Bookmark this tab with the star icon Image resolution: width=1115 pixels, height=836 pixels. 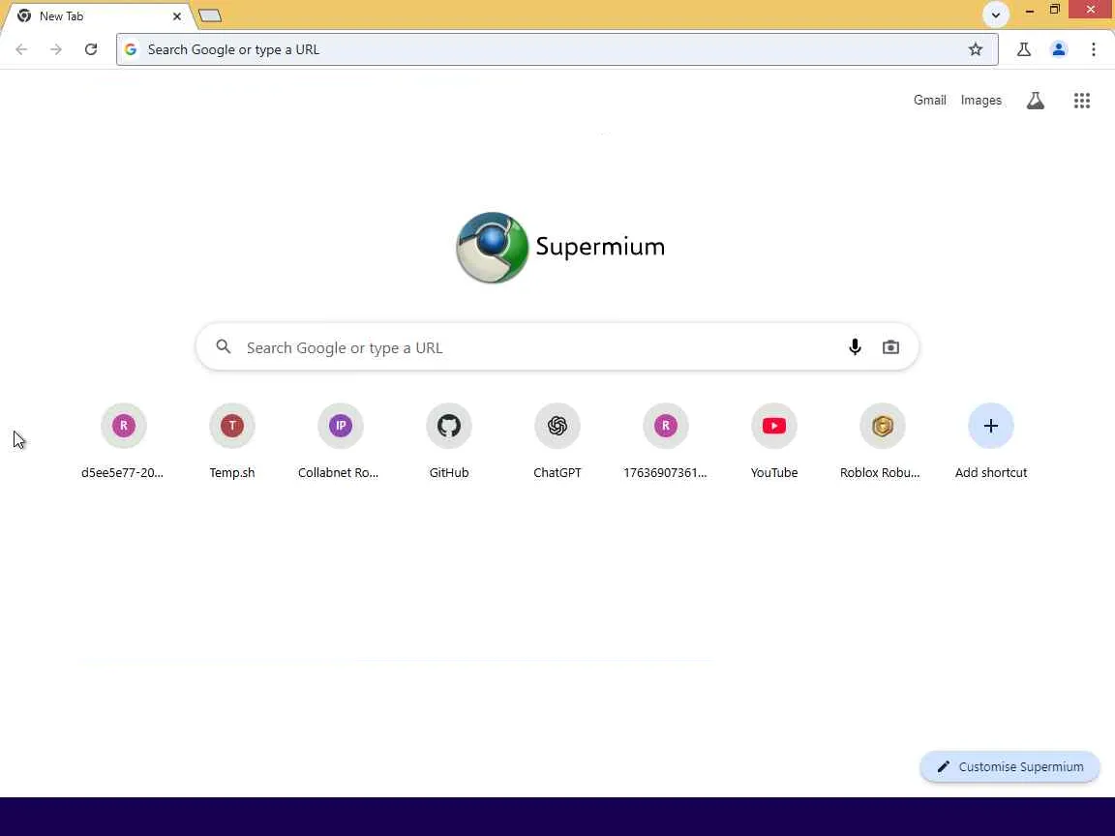tap(975, 49)
